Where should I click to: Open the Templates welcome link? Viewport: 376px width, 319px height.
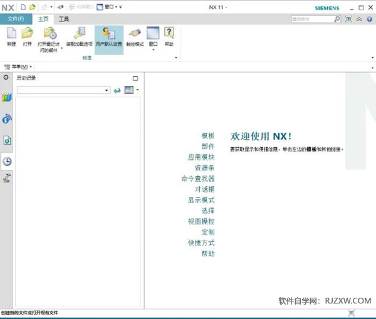click(x=207, y=136)
